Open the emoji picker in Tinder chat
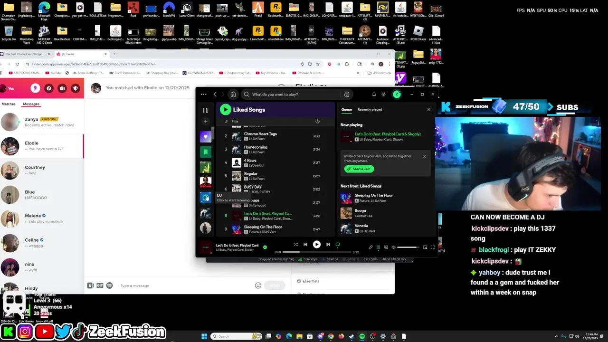 pyautogui.click(x=258, y=285)
